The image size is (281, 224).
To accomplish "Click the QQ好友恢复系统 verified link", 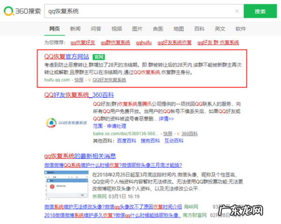I will (109, 80).
